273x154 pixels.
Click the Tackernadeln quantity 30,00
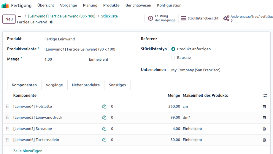[175, 140]
